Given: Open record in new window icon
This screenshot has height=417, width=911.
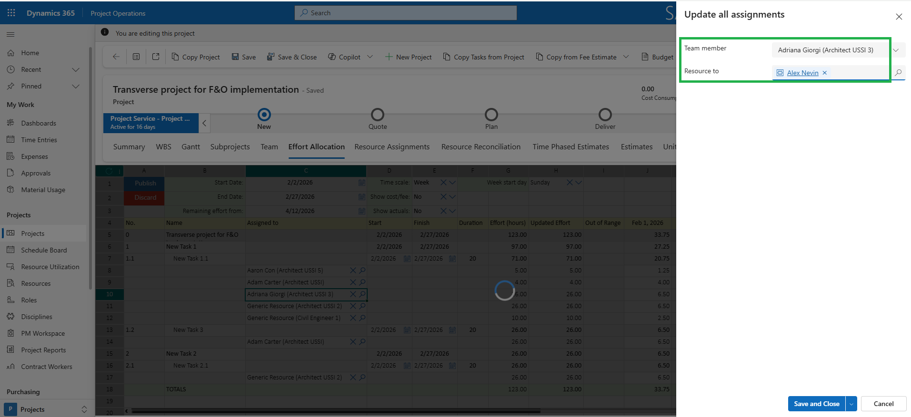Looking at the screenshot, I should point(156,57).
